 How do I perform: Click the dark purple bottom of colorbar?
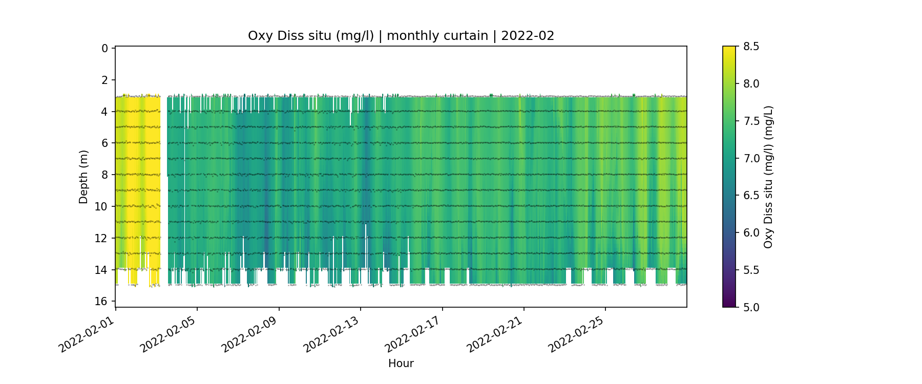[729, 304]
